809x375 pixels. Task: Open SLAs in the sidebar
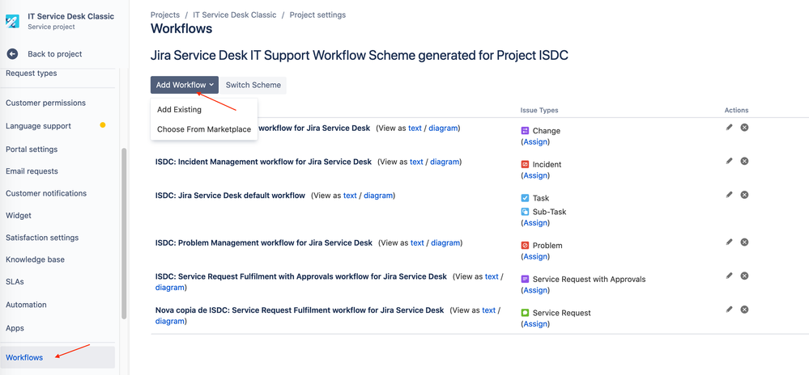(15, 282)
